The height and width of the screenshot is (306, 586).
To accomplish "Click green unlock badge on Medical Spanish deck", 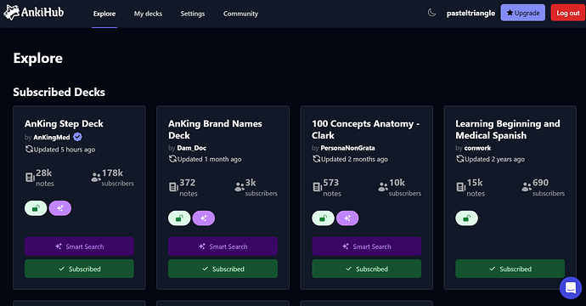I will pyautogui.click(x=466, y=218).
